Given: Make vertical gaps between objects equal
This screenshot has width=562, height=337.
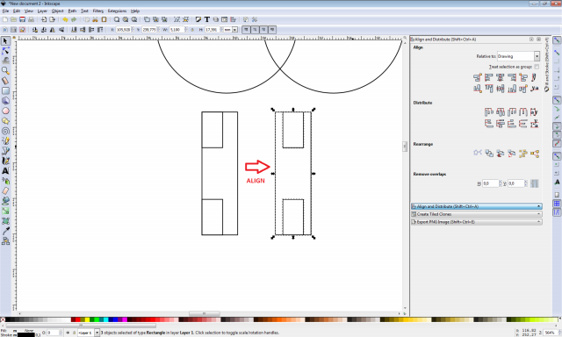Looking at the screenshot, I should pos(523,125).
